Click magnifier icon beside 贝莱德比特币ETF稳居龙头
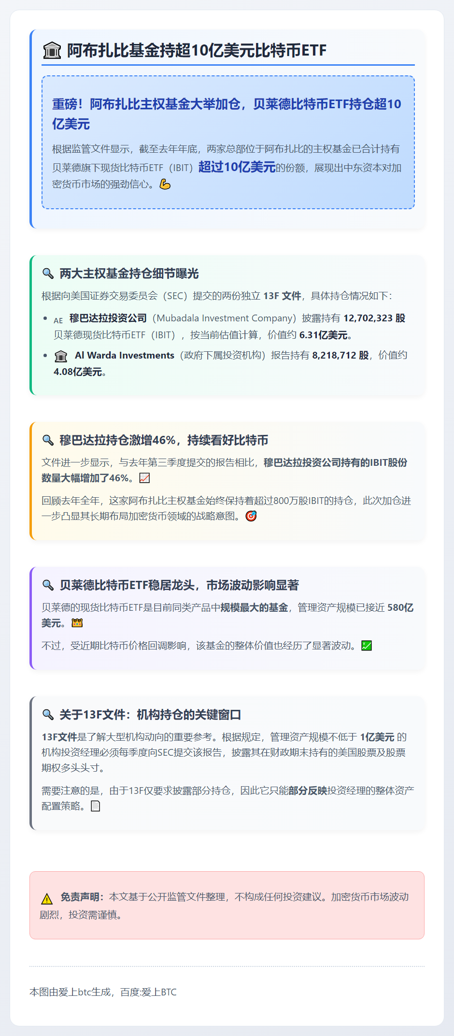 tap(48, 585)
